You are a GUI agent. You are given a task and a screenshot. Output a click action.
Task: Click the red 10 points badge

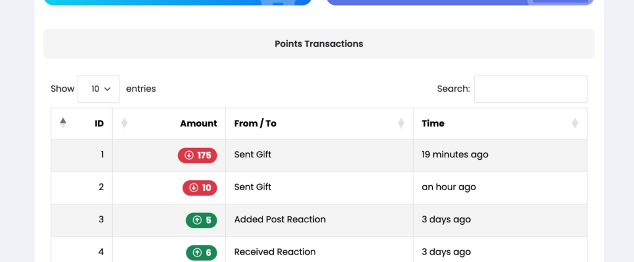tap(199, 188)
